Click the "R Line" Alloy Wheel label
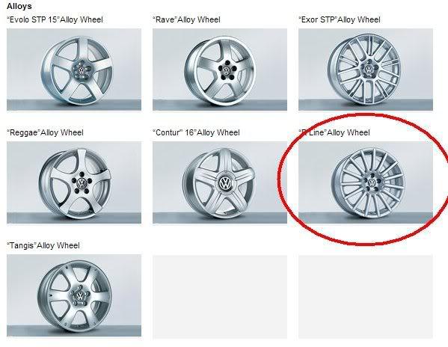Screen dimensions: 448x347 pos(334,133)
